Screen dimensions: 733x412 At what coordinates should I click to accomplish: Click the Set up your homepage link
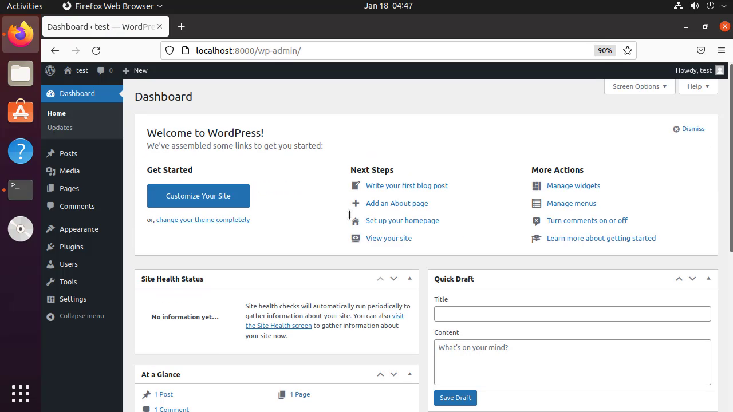click(x=403, y=220)
